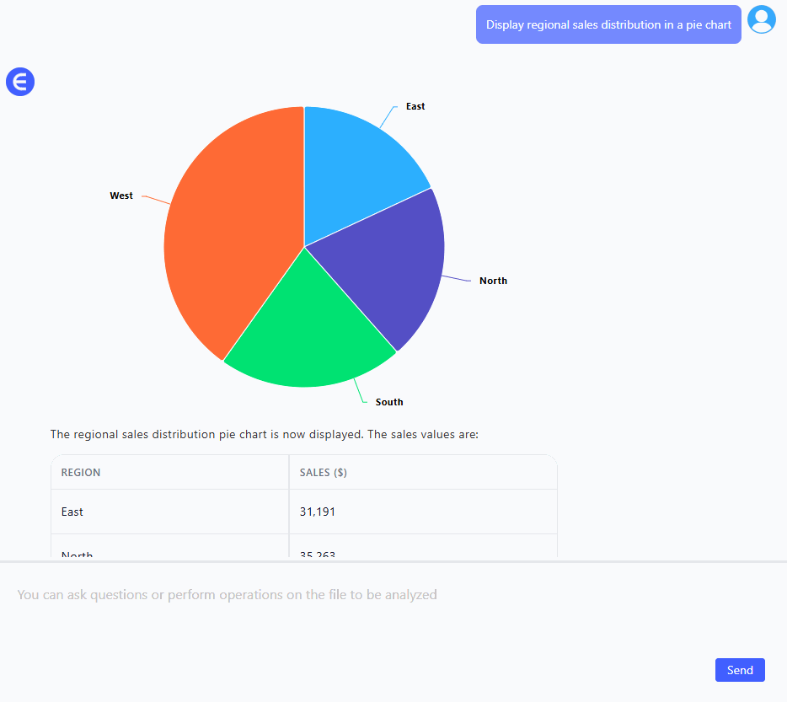This screenshot has width=787, height=702.
Task: Click the SALES ($) column header
Action: point(324,473)
